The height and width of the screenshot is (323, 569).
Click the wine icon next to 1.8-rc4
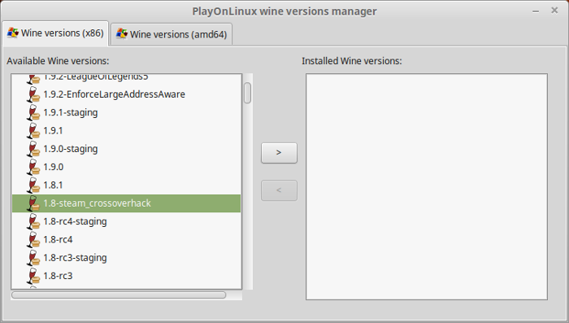(x=33, y=240)
